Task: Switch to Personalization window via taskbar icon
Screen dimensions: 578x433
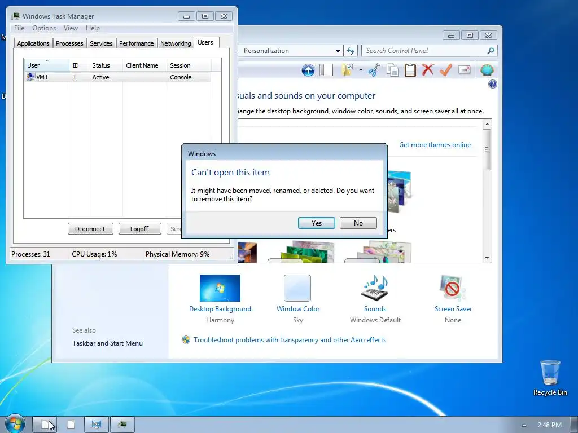Action: coord(97,425)
